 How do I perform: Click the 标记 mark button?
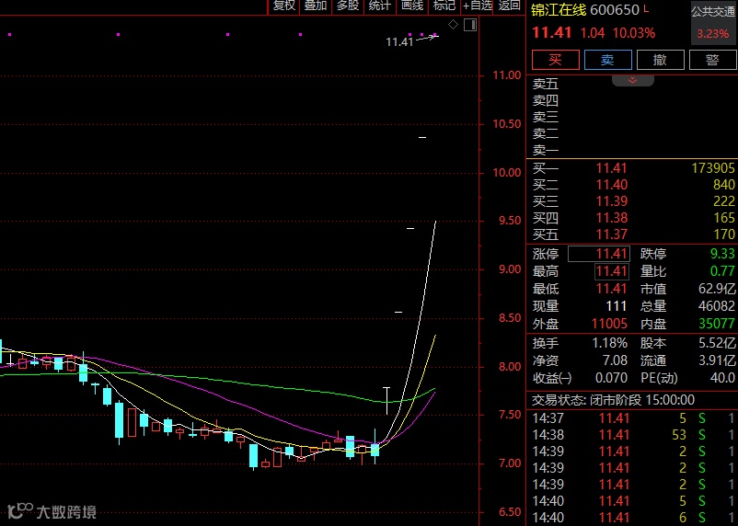click(444, 6)
